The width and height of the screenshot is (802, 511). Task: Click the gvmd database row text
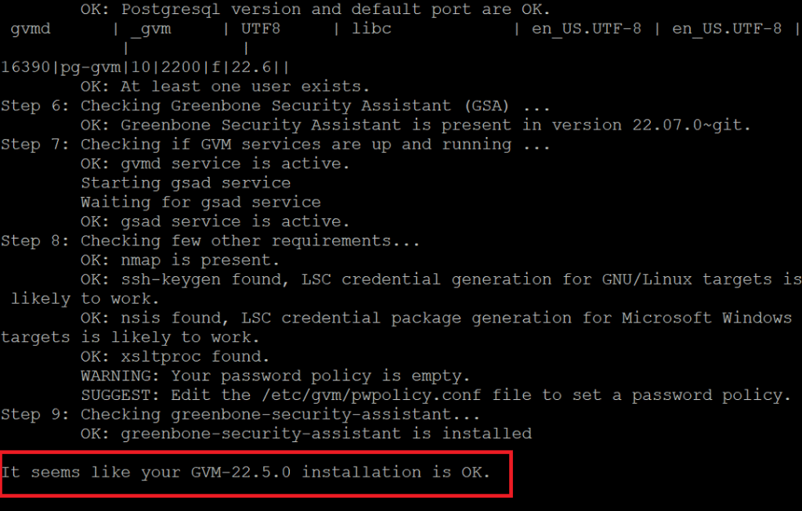401,29
